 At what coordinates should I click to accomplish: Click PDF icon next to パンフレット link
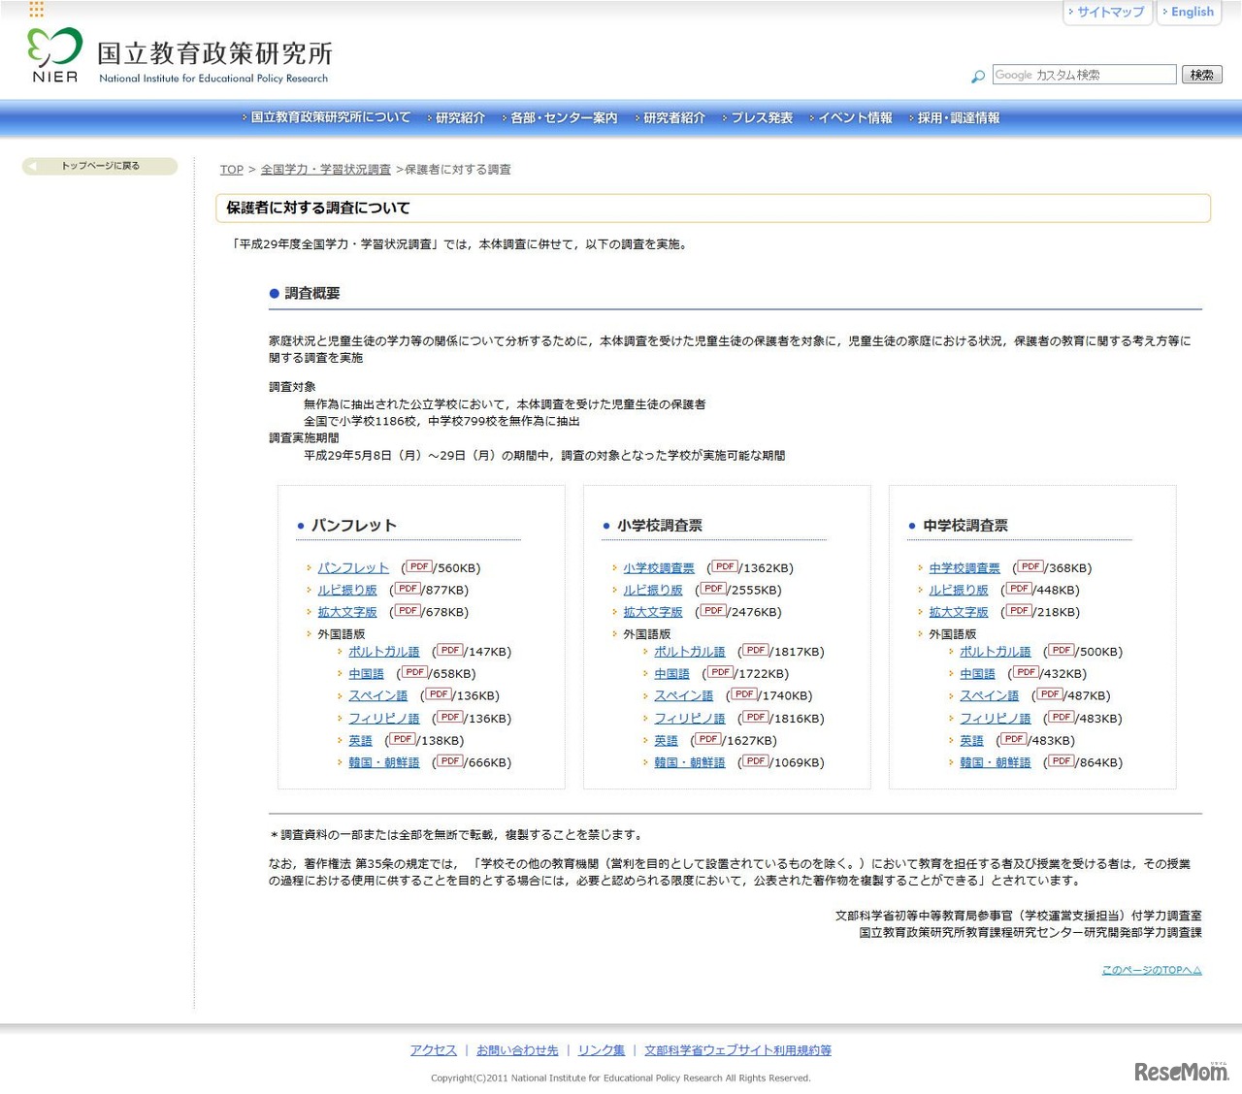pyautogui.click(x=419, y=567)
